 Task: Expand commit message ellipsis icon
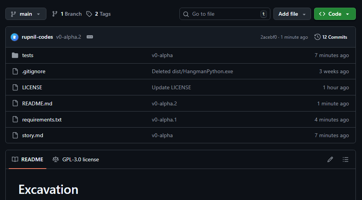pyautogui.click(x=90, y=37)
